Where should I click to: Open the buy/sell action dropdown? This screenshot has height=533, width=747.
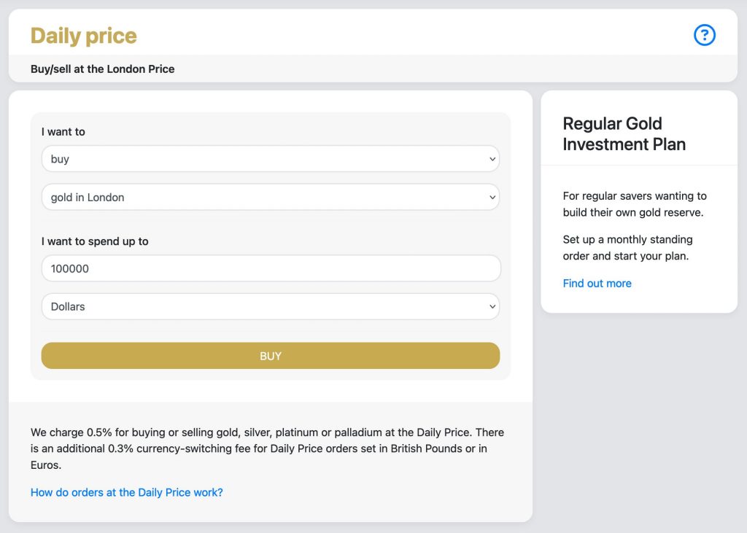click(270, 159)
